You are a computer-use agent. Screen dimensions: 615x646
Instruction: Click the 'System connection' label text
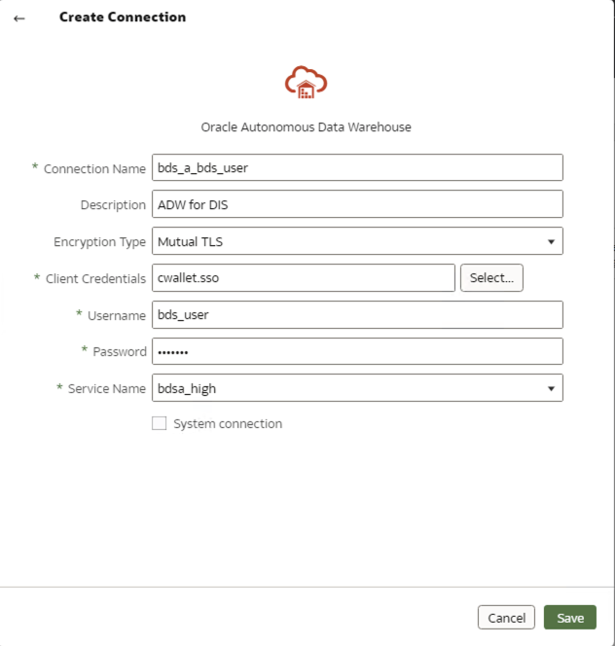click(228, 423)
